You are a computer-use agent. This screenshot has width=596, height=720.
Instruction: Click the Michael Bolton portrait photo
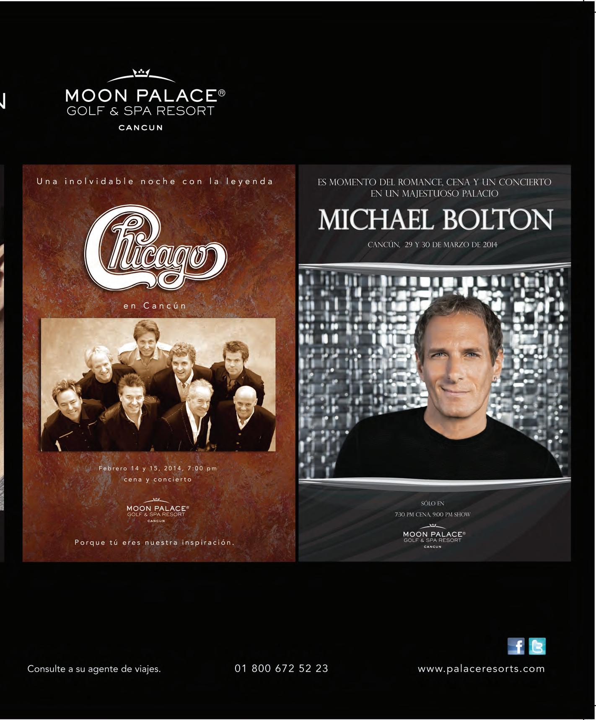(x=435, y=374)
